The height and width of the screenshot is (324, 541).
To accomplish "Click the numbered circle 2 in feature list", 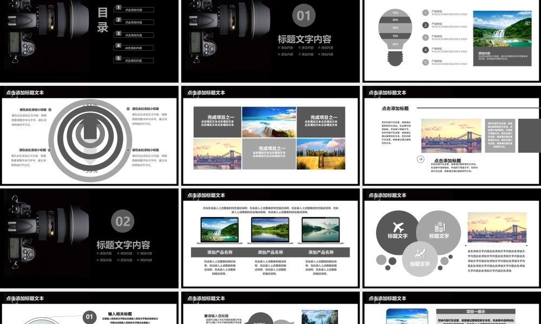I will tap(425, 25).
